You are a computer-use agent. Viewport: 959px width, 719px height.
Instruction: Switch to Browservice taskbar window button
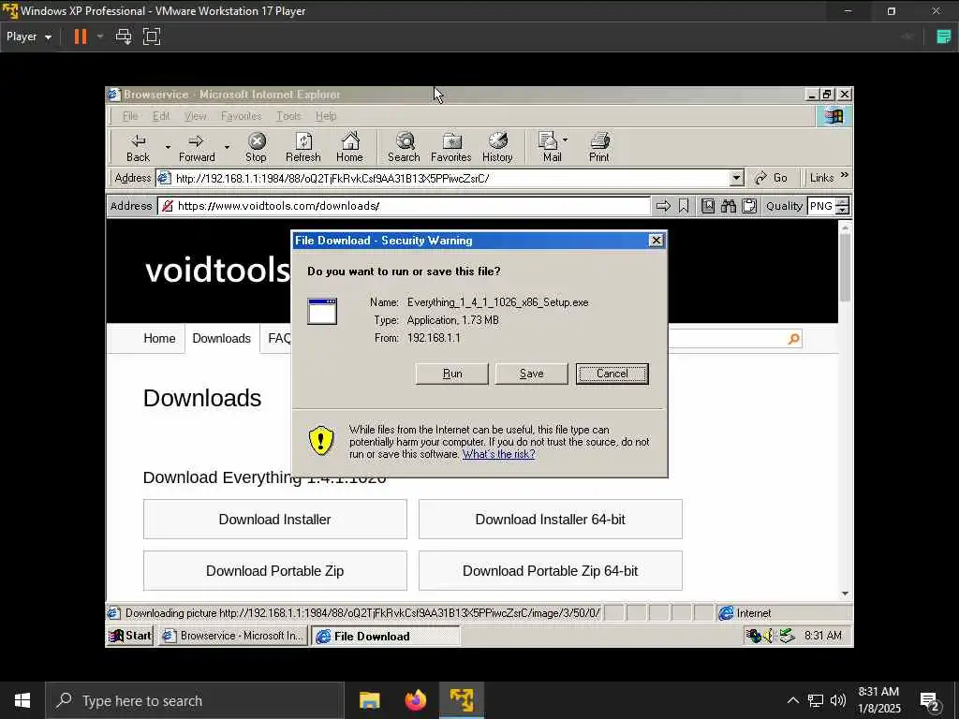click(x=233, y=636)
